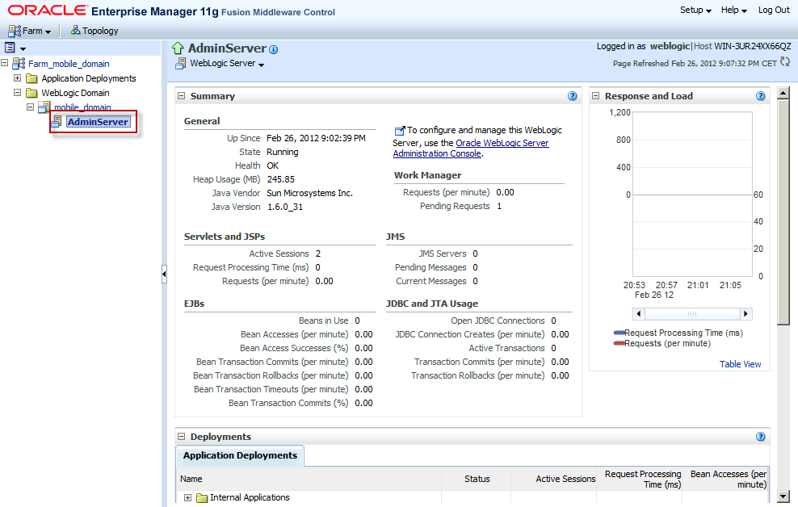
Task: Click the Farm_mobile_domain farm icon
Action: click(19, 64)
